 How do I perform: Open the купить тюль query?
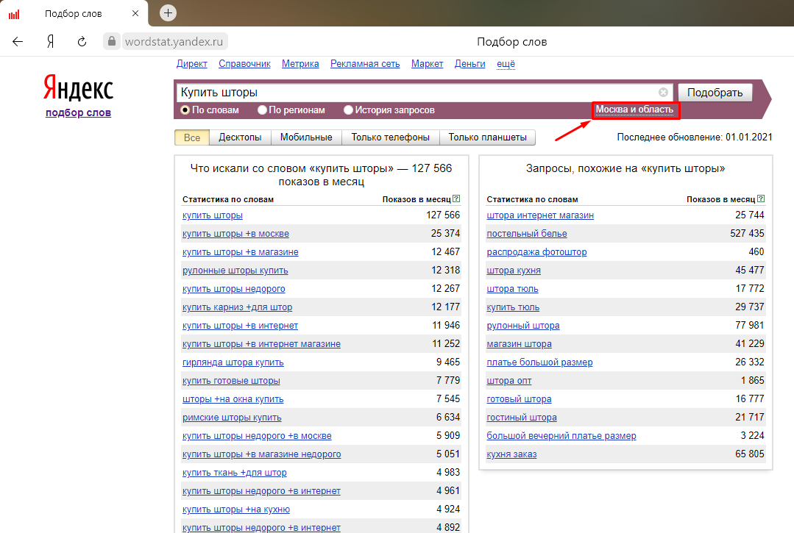click(513, 307)
